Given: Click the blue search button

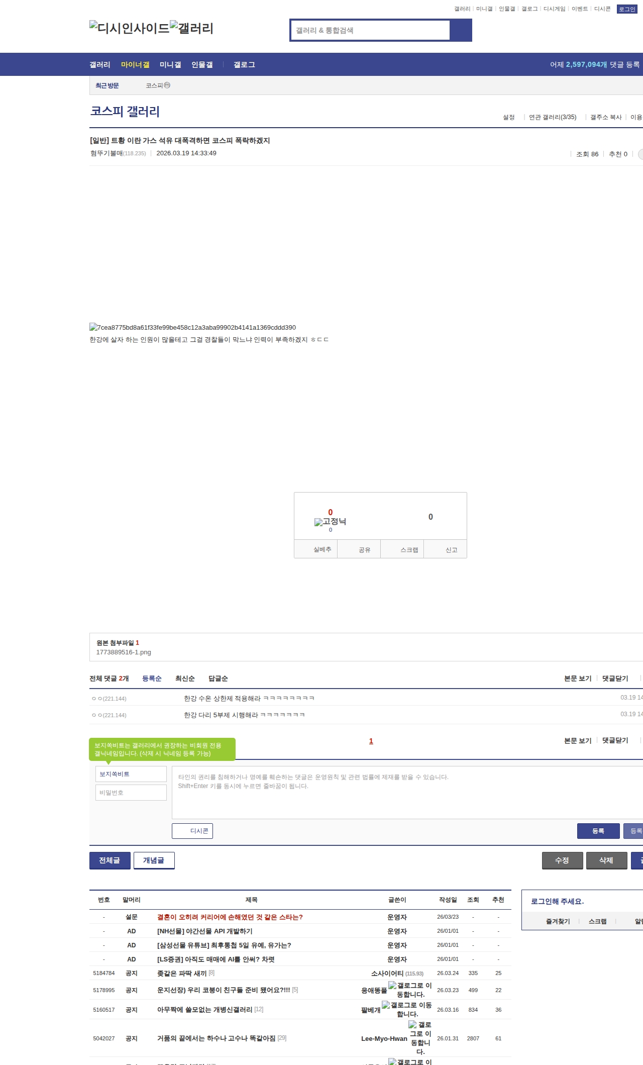Looking at the screenshot, I should (x=461, y=30).
